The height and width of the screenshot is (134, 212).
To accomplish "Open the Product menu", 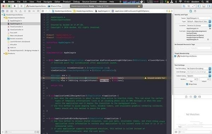I will click(x=67, y=2).
